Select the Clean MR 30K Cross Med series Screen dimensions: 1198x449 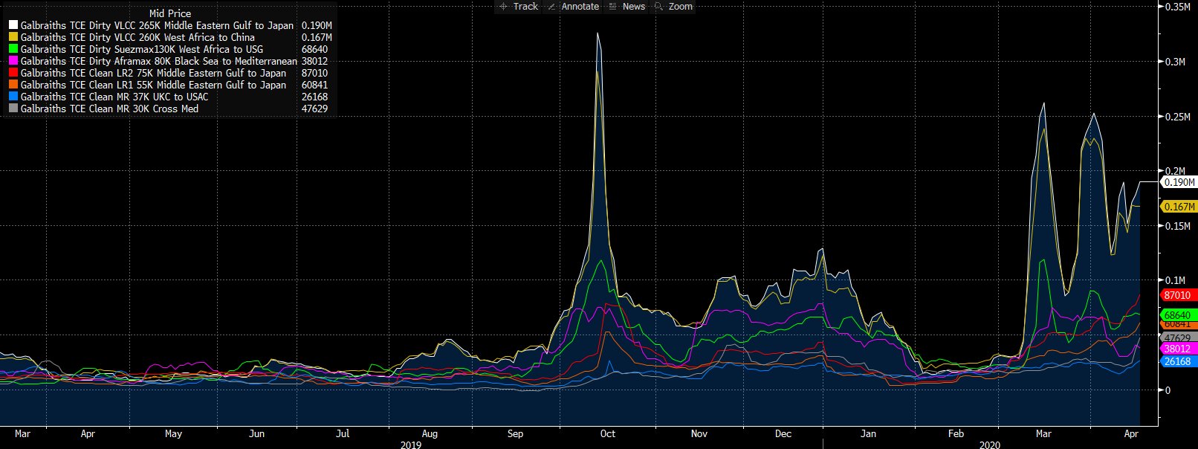point(109,109)
